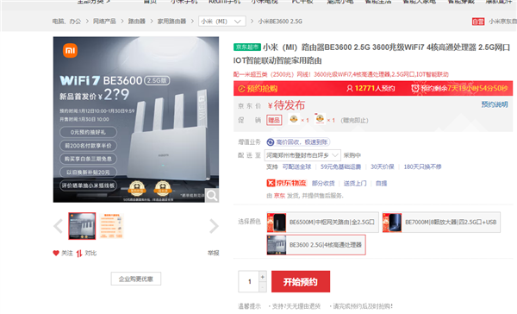Show next thumbnails with right arrow

click(214, 226)
